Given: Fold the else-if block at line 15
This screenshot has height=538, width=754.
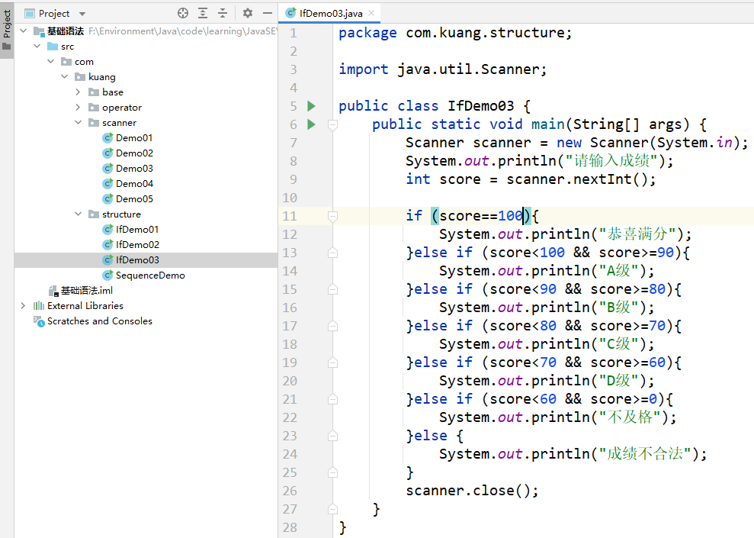Looking at the screenshot, I should [332, 289].
